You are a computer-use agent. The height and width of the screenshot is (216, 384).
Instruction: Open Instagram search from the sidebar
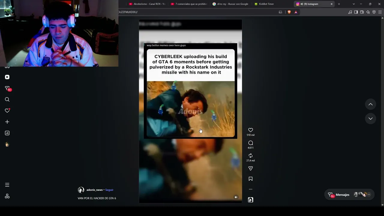[7, 100]
